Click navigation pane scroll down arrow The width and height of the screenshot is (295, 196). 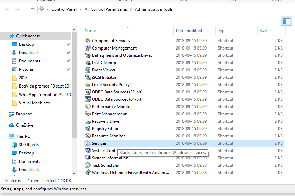click(74, 174)
